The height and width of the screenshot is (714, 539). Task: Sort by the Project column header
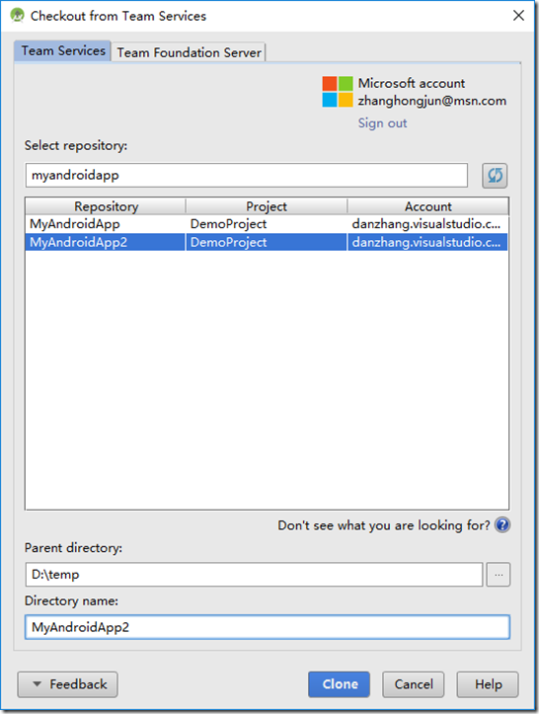(267, 206)
